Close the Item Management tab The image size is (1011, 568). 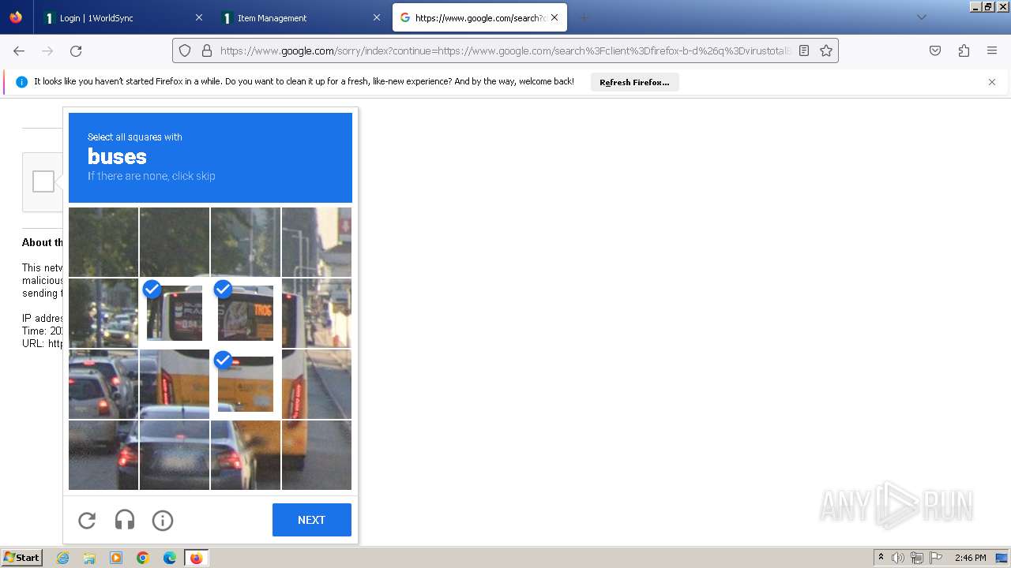377,17
